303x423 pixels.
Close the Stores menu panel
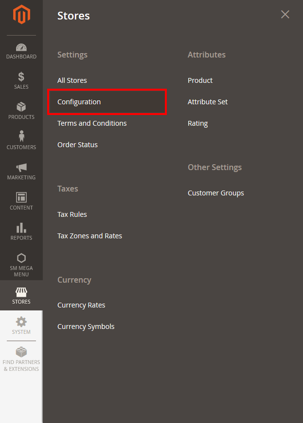tap(285, 15)
